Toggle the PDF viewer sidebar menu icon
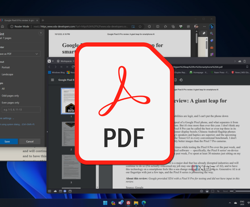The height and width of the screenshot is (207, 250). click(52, 80)
